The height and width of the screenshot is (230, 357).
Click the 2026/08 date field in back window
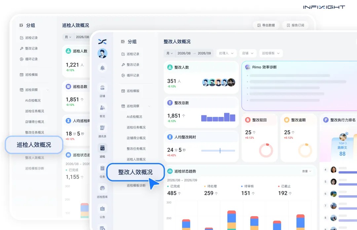coord(82,37)
